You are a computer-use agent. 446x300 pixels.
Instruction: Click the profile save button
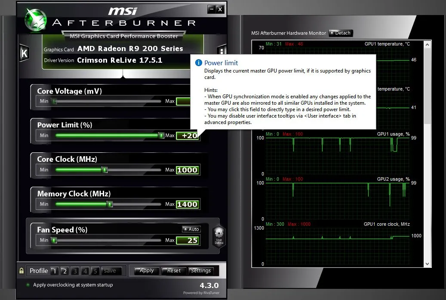click(111, 271)
